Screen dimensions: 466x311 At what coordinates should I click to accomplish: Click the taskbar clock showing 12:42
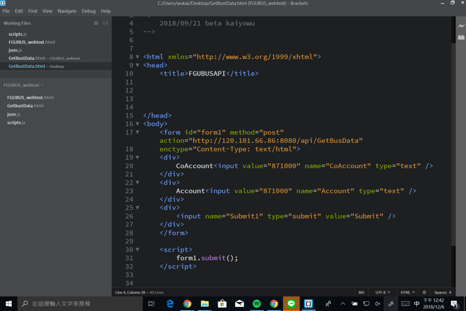[434, 303]
